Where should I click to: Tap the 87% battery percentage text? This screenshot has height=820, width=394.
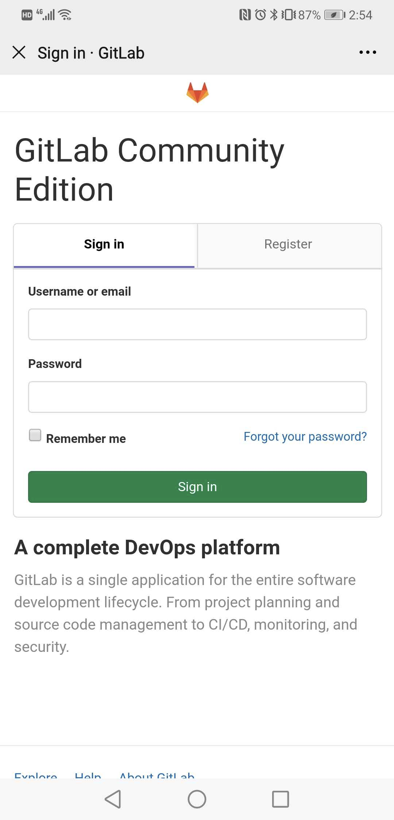coord(309,15)
